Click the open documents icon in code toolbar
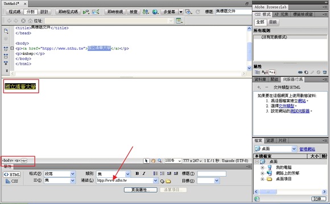Screen dimensions: 330x204 click(x=6, y=31)
